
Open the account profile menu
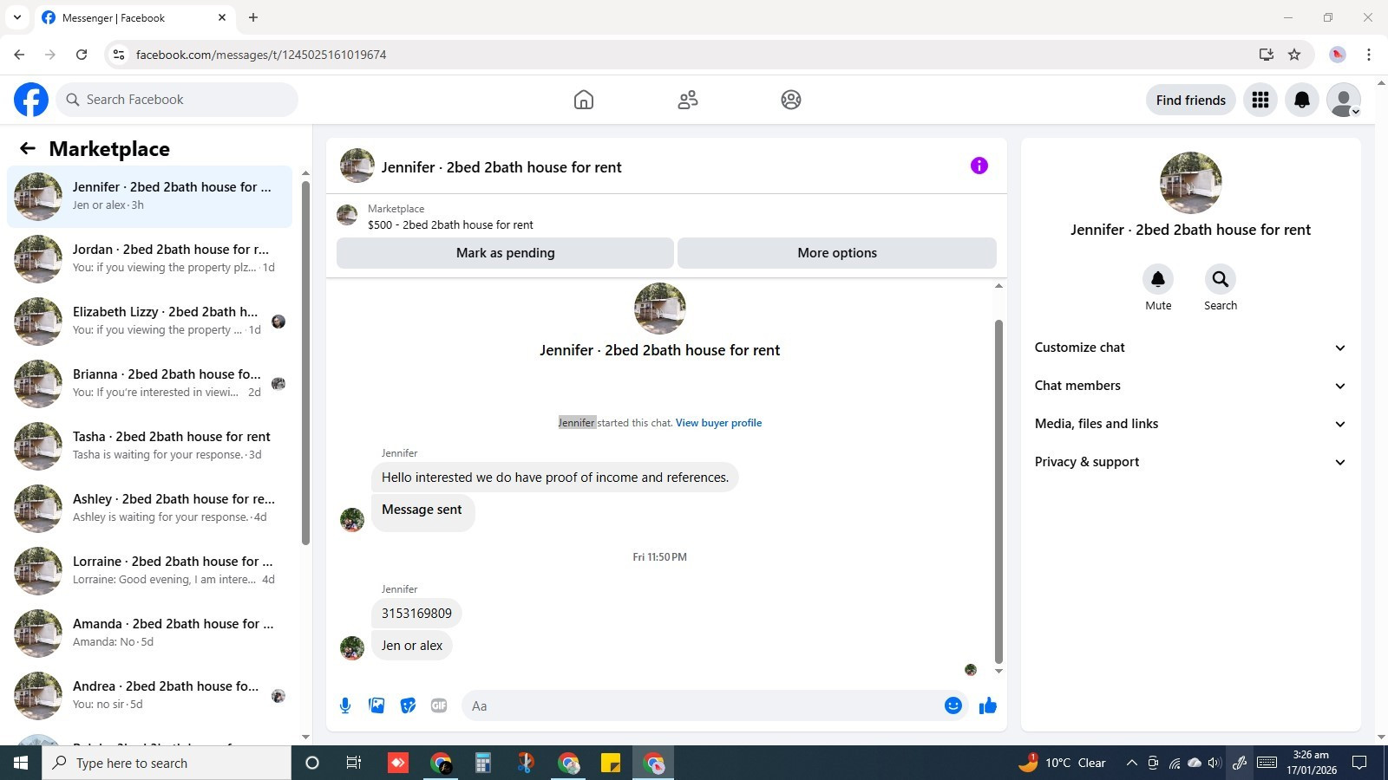pos(1344,100)
